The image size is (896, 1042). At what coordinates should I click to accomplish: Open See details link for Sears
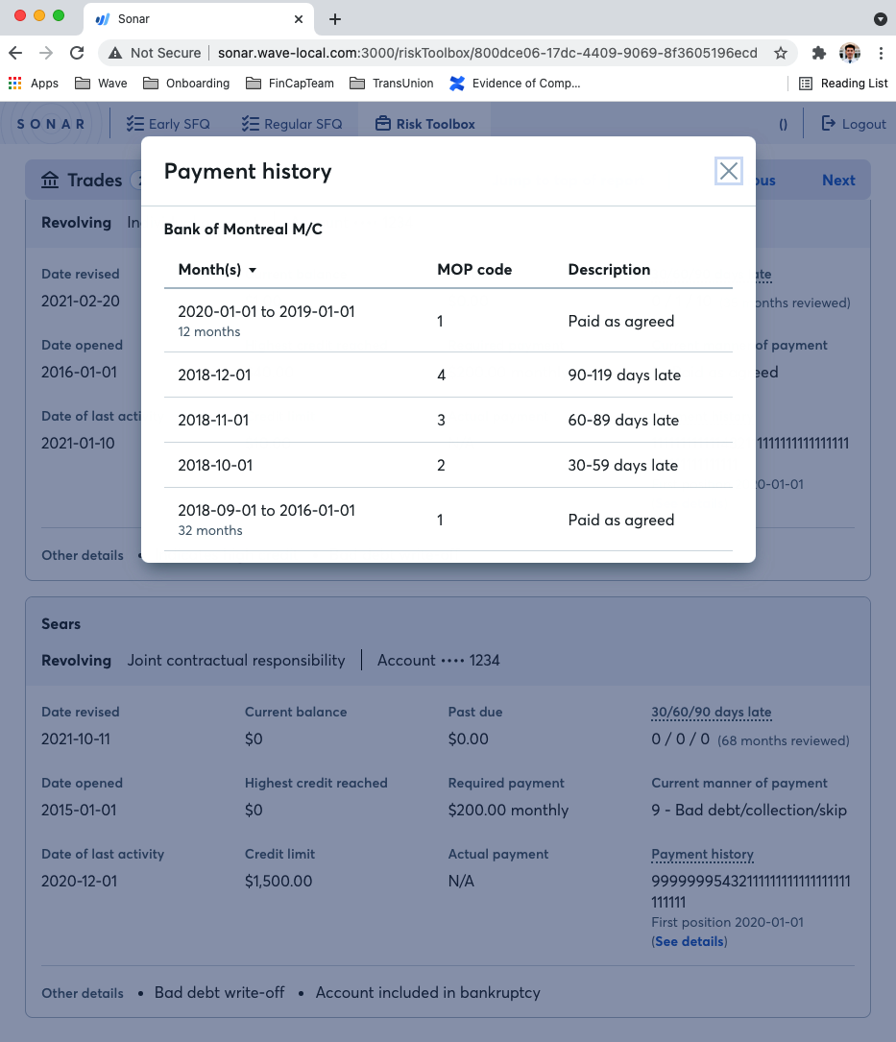click(689, 942)
